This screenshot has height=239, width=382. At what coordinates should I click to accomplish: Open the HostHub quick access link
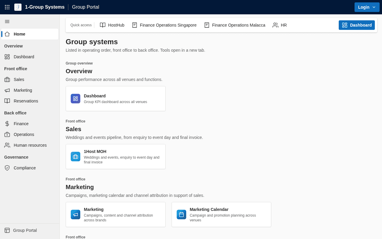click(x=112, y=25)
